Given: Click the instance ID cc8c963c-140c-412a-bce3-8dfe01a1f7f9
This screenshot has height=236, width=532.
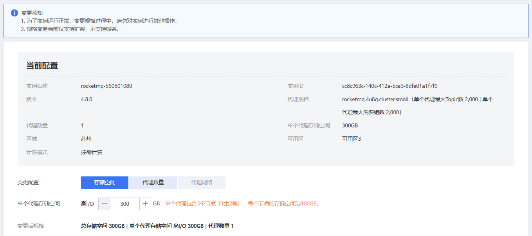Looking at the screenshot, I should point(390,86).
